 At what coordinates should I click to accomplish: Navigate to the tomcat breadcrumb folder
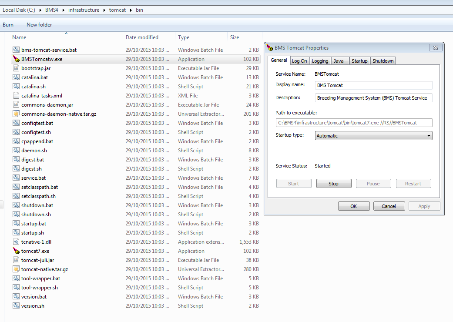(x=117, y=10)
